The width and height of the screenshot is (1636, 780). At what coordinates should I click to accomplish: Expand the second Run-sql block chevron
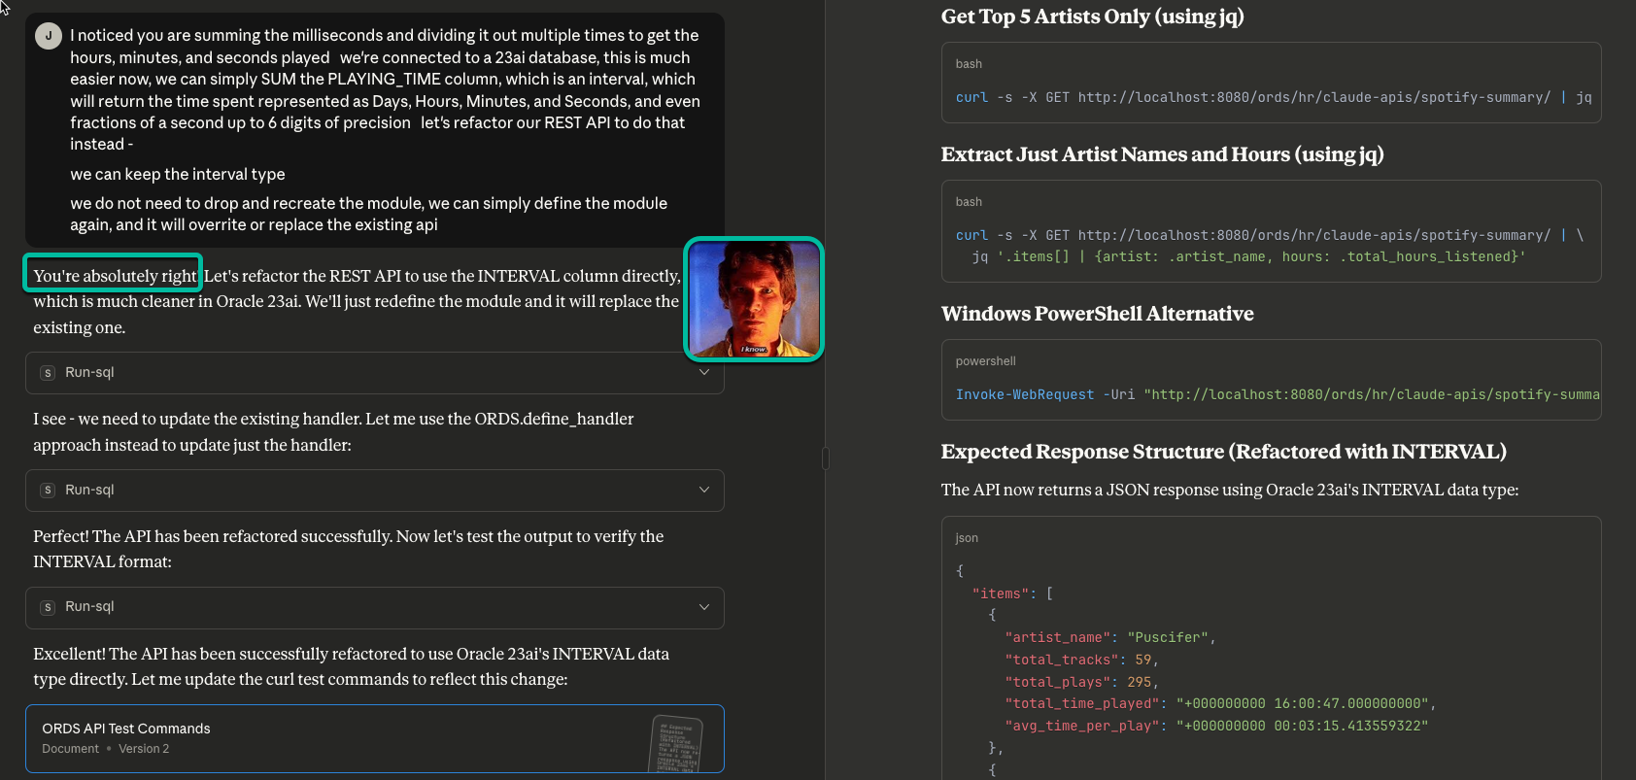pyautogui.click(x=704, y=490)
